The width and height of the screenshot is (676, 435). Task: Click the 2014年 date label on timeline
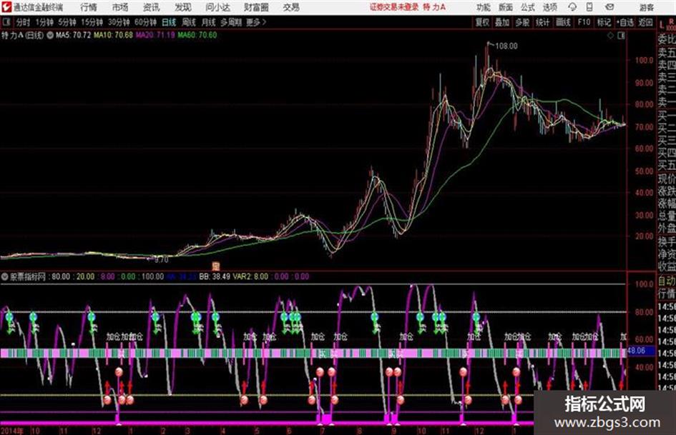11,430
